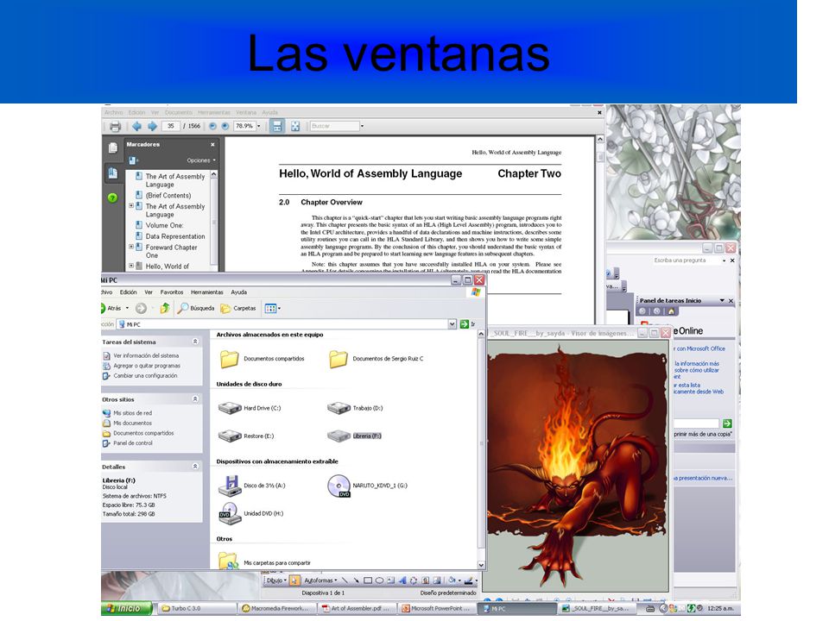The width and height of the screenshot is (829, 621).
Task: Select the Restore (E:) drive icon
Action: pos(230,436)
